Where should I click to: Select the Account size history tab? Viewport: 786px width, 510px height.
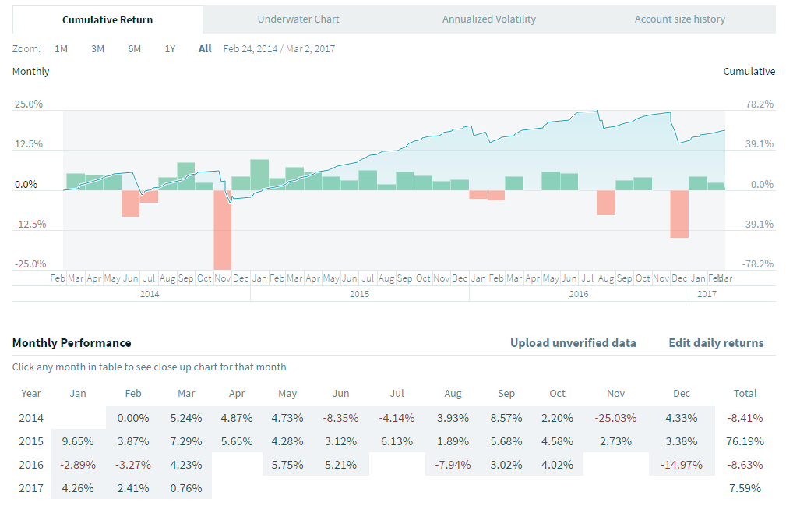pyautogui.click(x=679, y=19)
